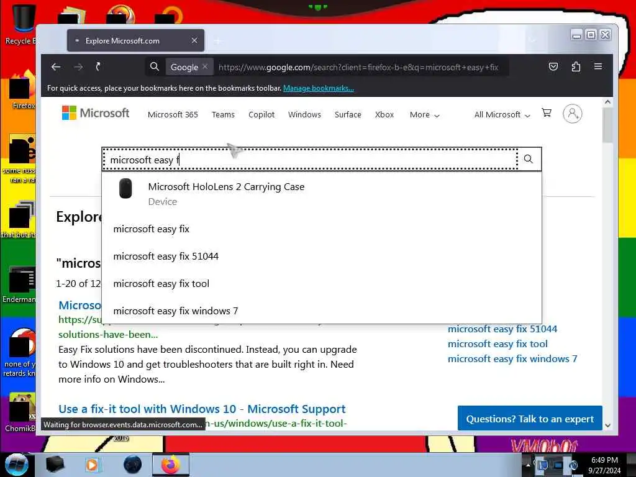The width and height of the screenshot is (636, 477).
Task: Open the Xbox nav item
Action: tap(384, 115)
